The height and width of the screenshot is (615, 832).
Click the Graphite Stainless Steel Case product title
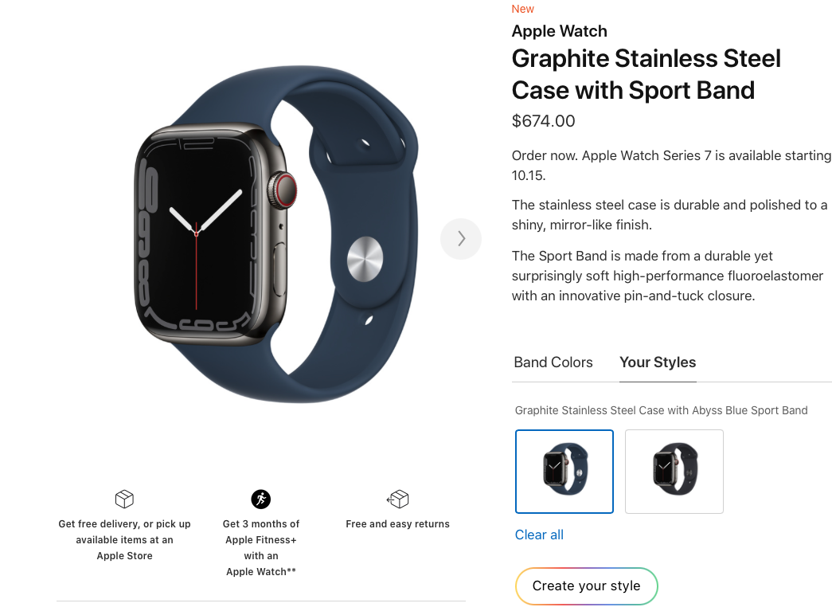[x=646, y=74]
